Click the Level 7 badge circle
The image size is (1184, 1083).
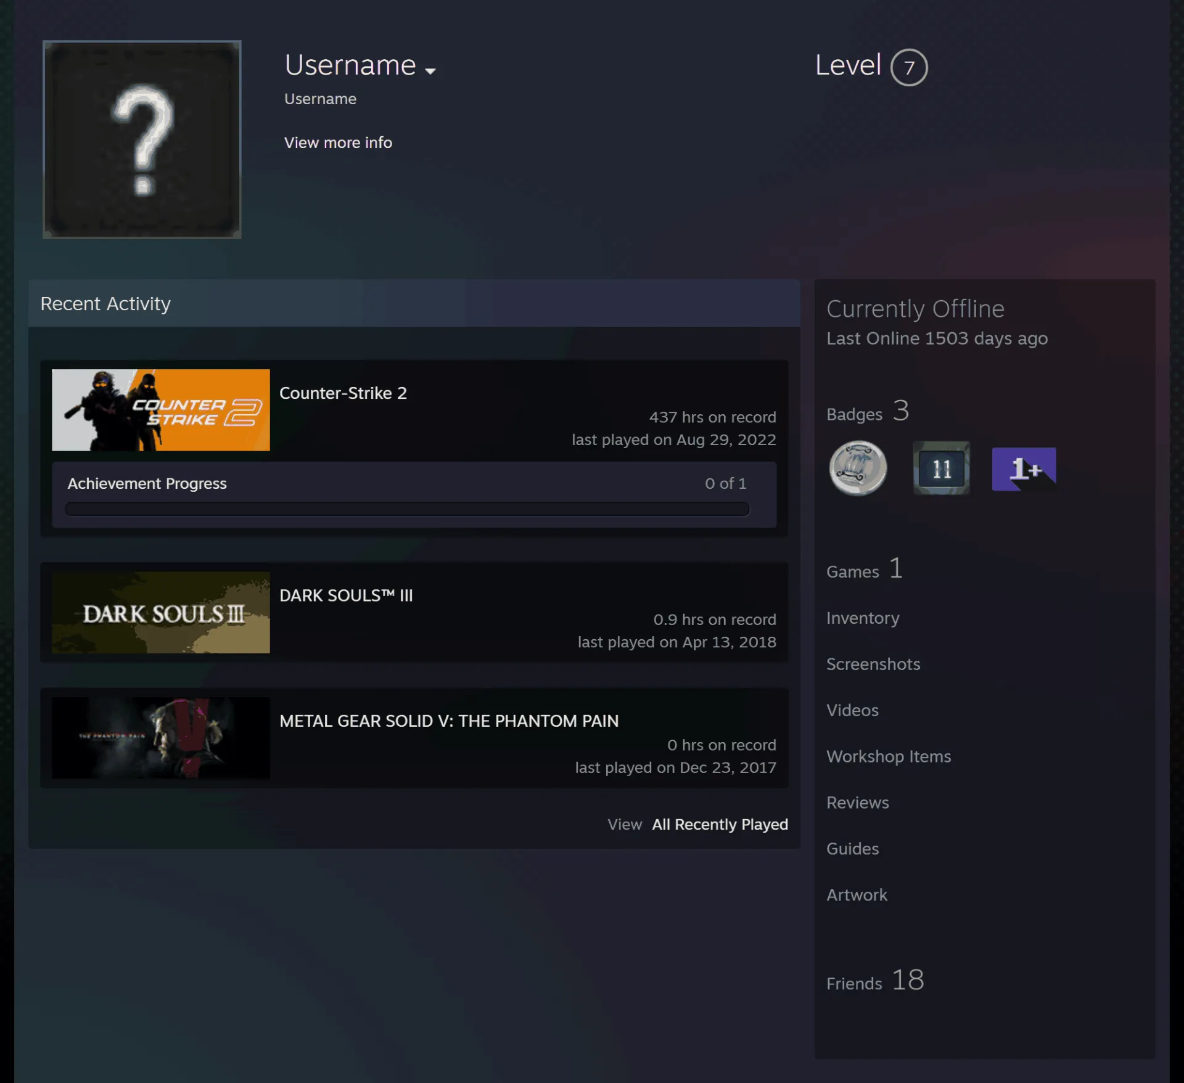click(x=909, y=67)
